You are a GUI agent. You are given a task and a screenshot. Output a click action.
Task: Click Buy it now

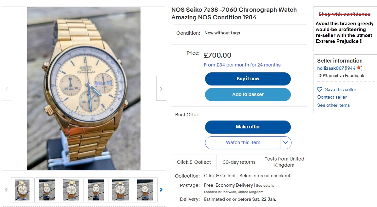(x=248, y=79)
